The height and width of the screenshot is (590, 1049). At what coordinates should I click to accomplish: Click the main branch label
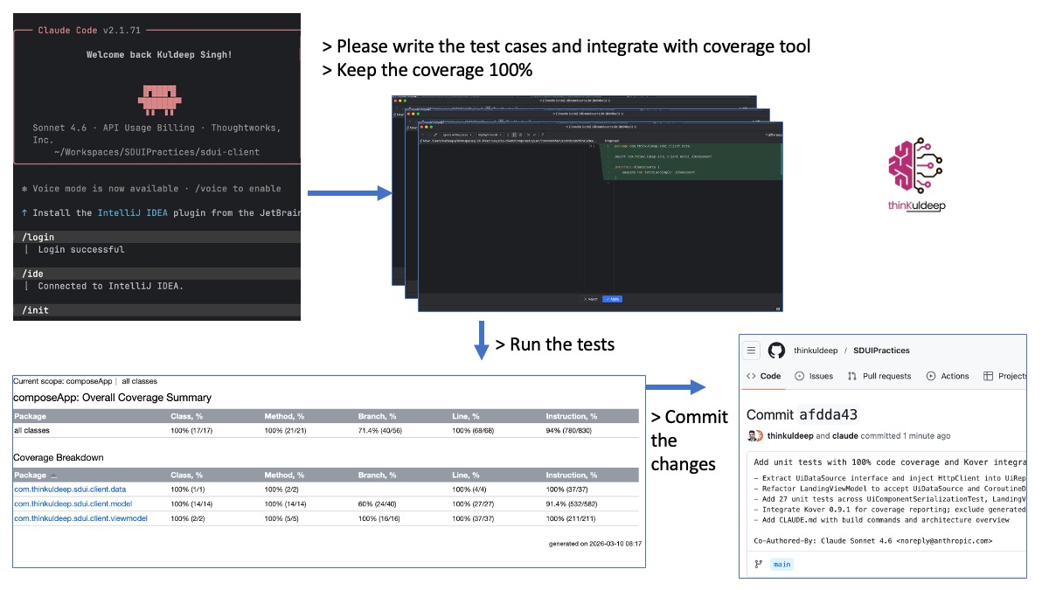click(782, 565)
